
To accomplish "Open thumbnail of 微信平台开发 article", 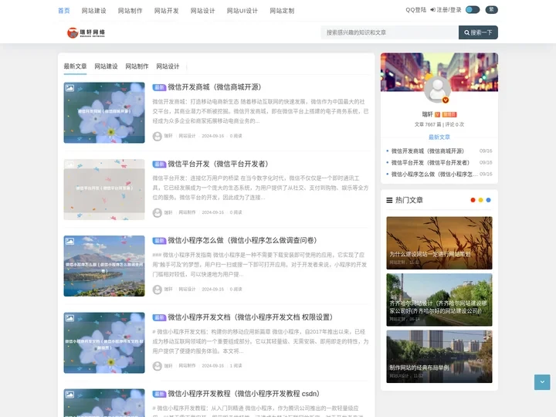I will [104, 189].
